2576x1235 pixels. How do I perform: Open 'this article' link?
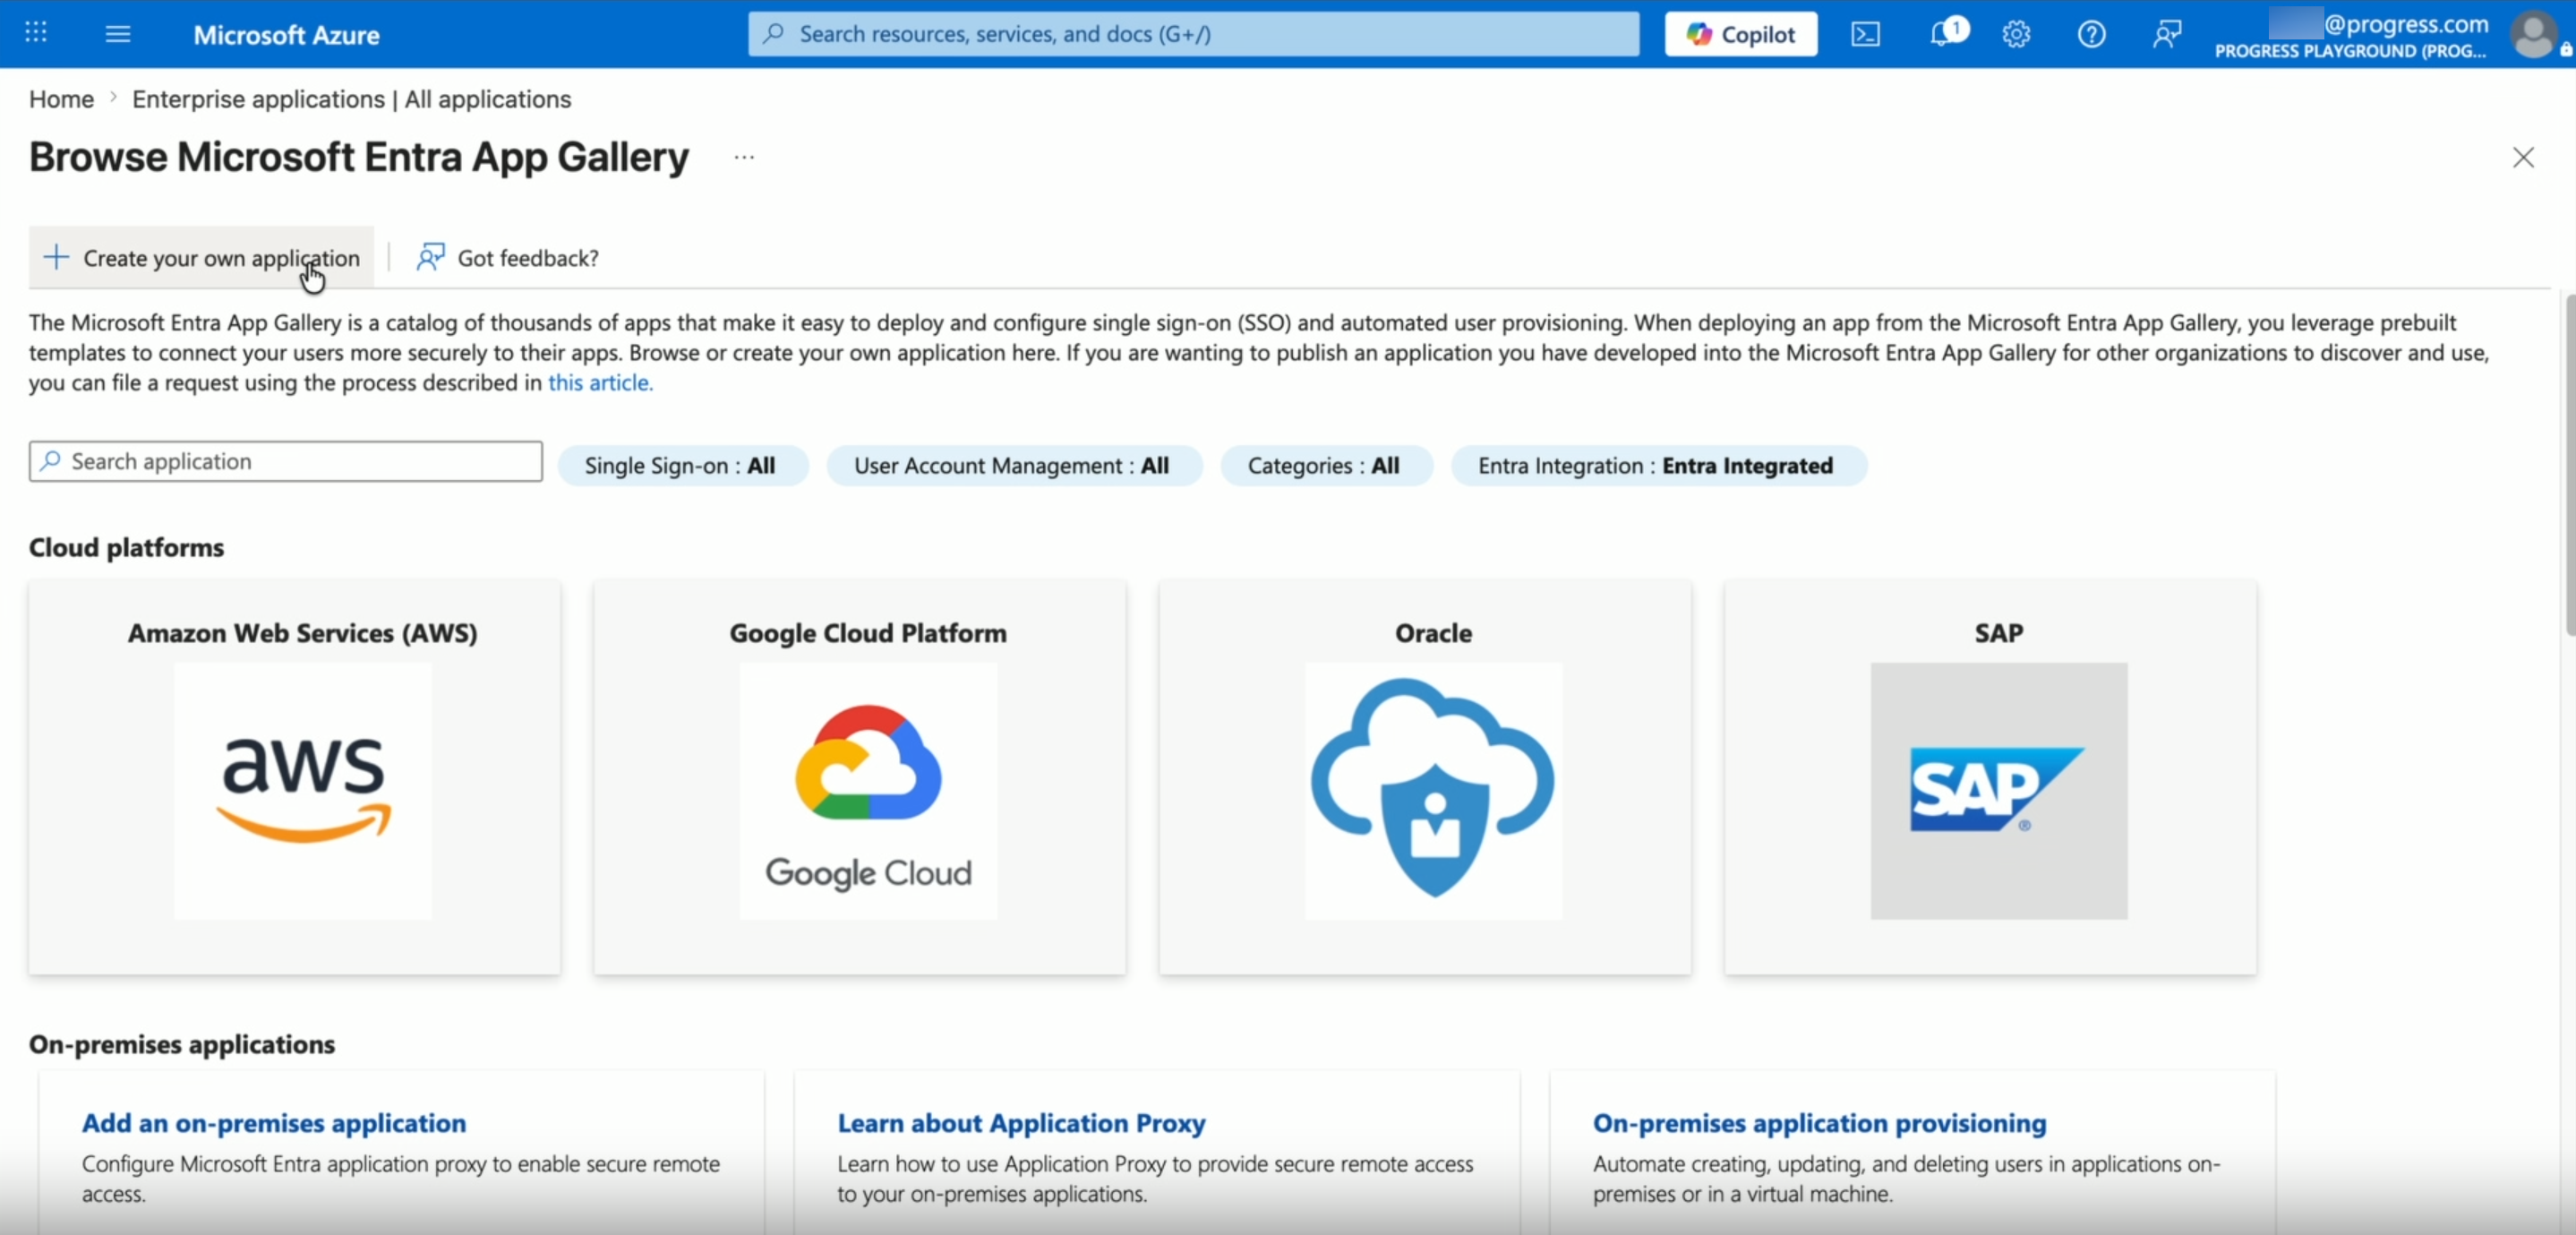(600, 383)
